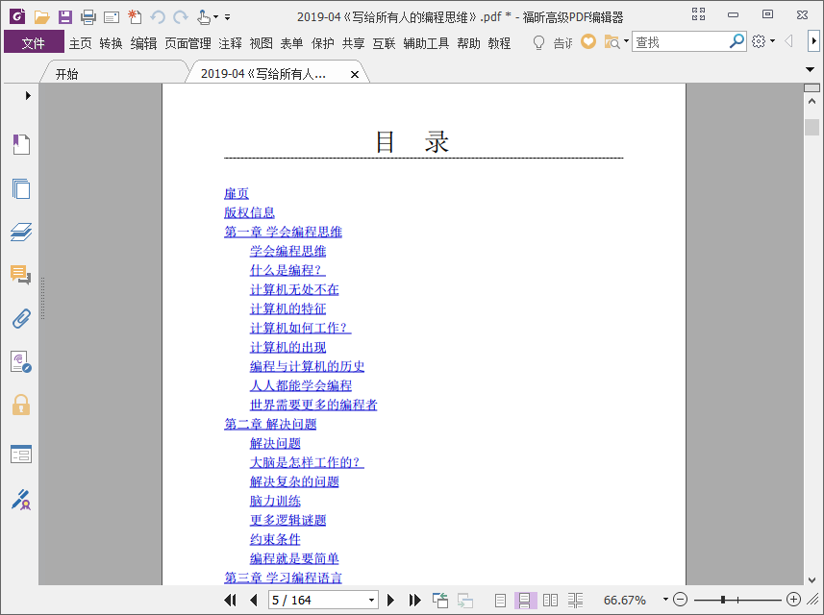Expand the quick access toolbar customize arrow
This screenshot has width=824, height=615.
[x=227, y=17]
